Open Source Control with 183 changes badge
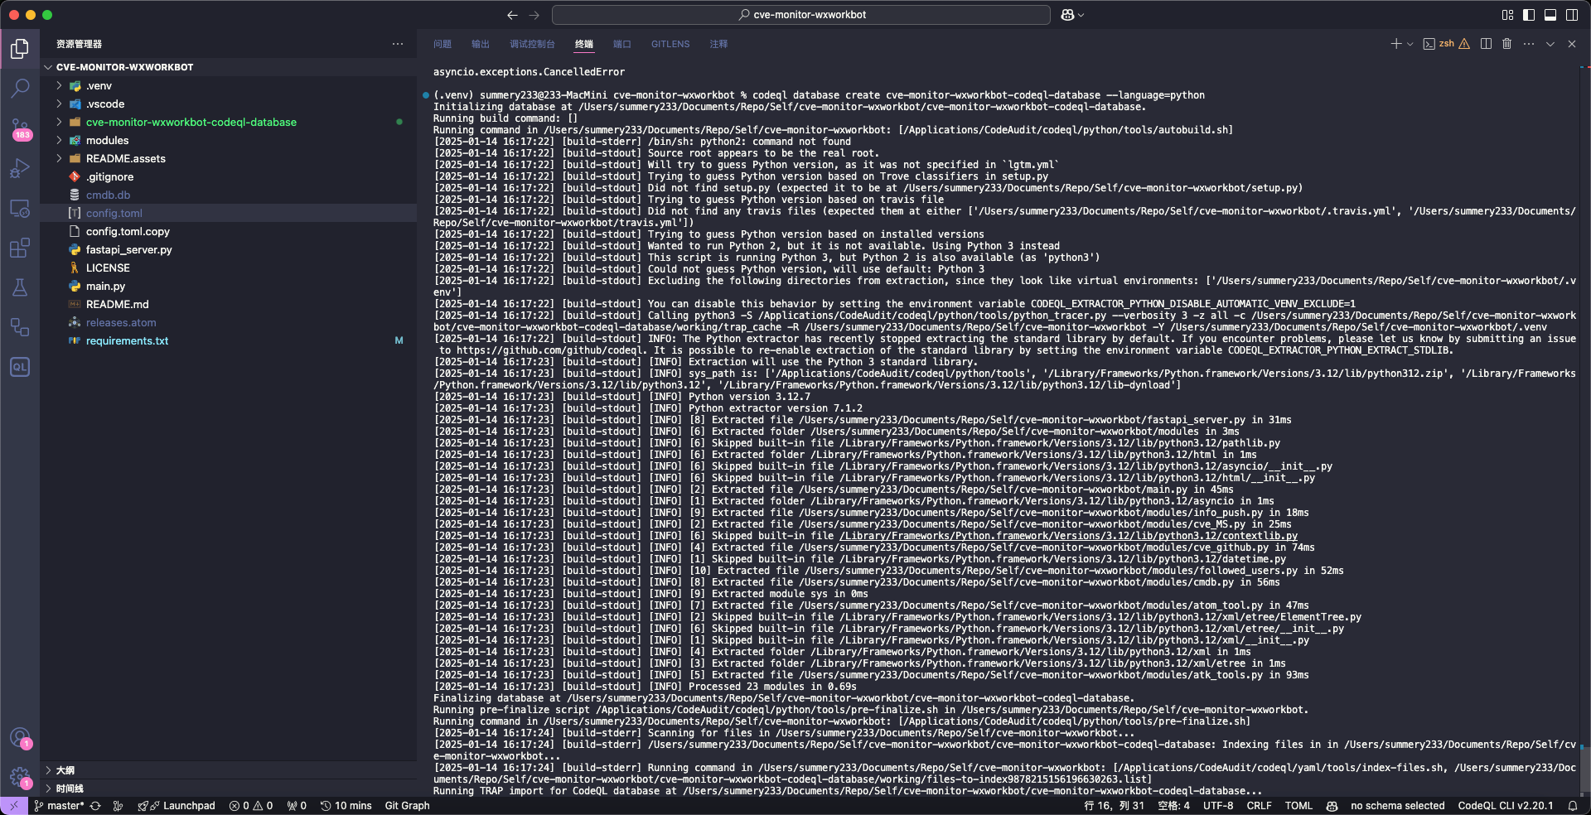The width and height of the screenshot is (1591, 815). [x=20, y=128]
